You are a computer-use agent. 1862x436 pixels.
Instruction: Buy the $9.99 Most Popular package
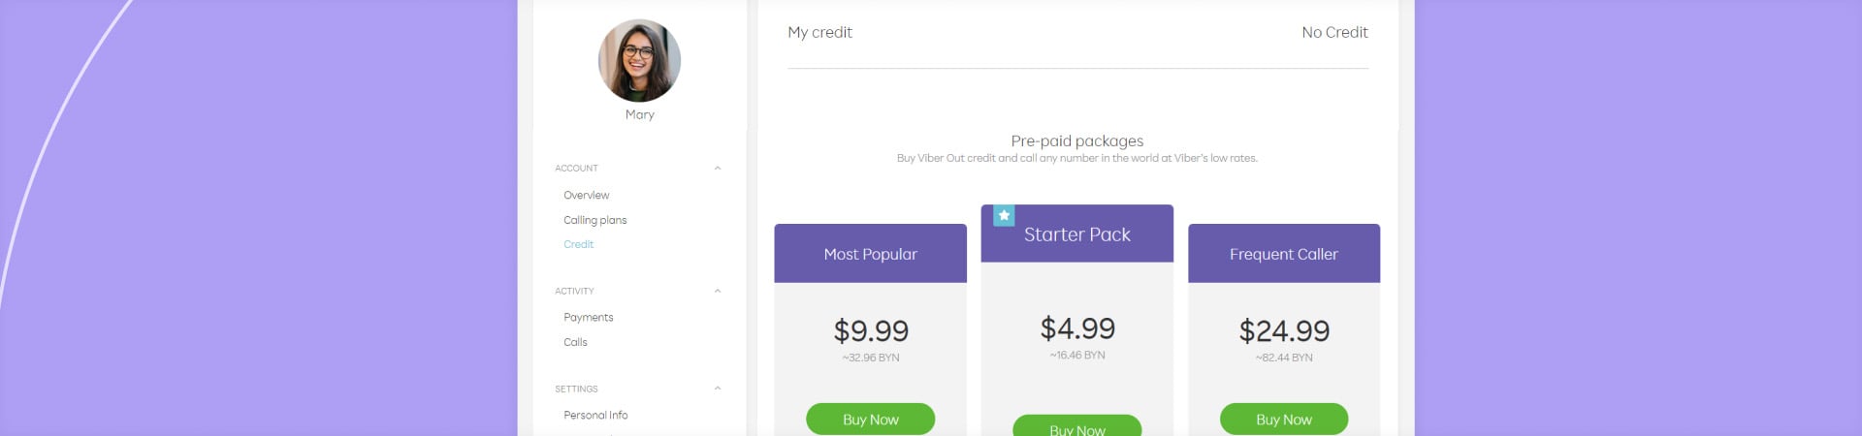(x=870, y=420)
